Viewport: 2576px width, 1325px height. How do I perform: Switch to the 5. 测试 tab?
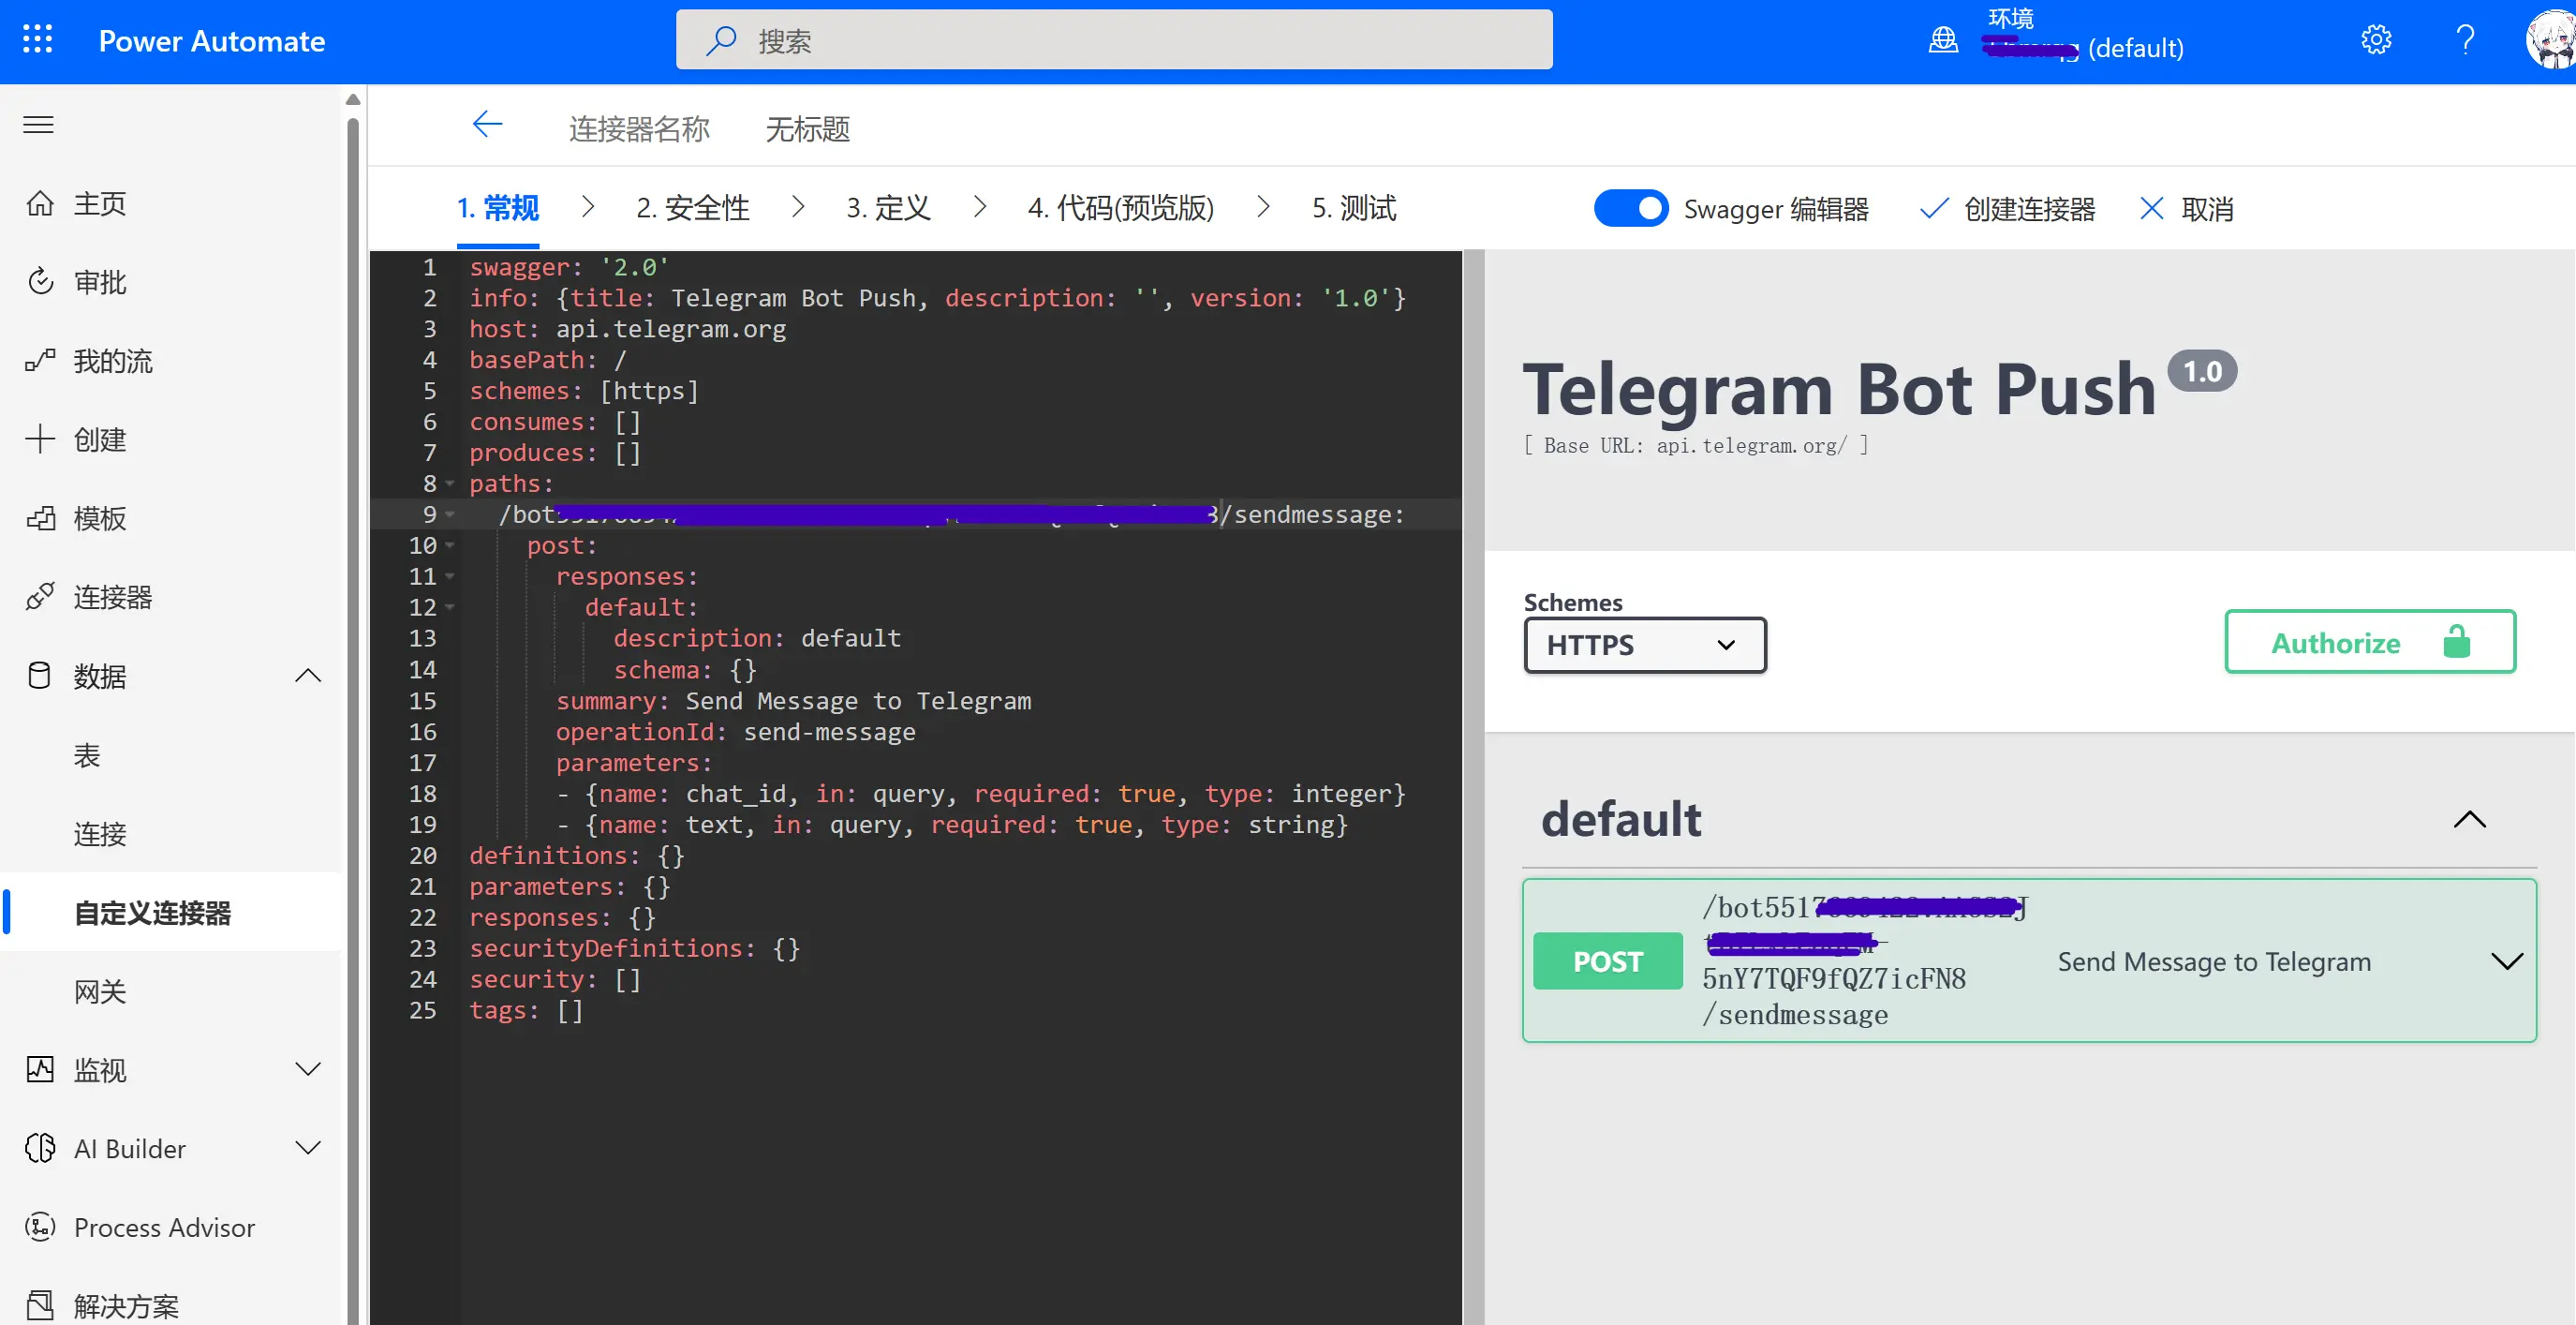coord(1354,208)
